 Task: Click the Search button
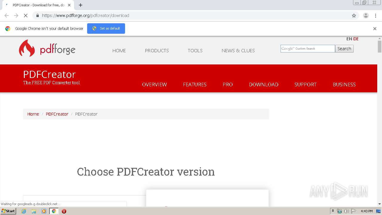(x=344, y=49)
